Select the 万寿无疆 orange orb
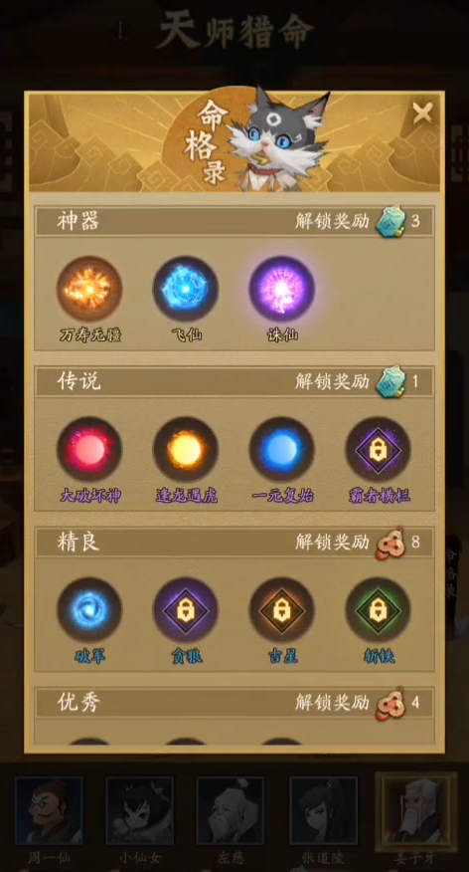The height and width of the screenshot is (872, 469). (x=89, y=289)
